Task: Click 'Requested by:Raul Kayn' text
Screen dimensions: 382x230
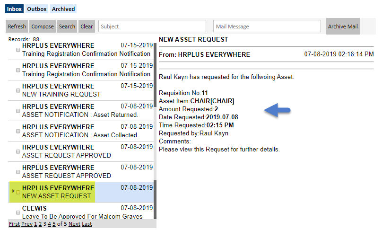Action: [x=193, y=133]
